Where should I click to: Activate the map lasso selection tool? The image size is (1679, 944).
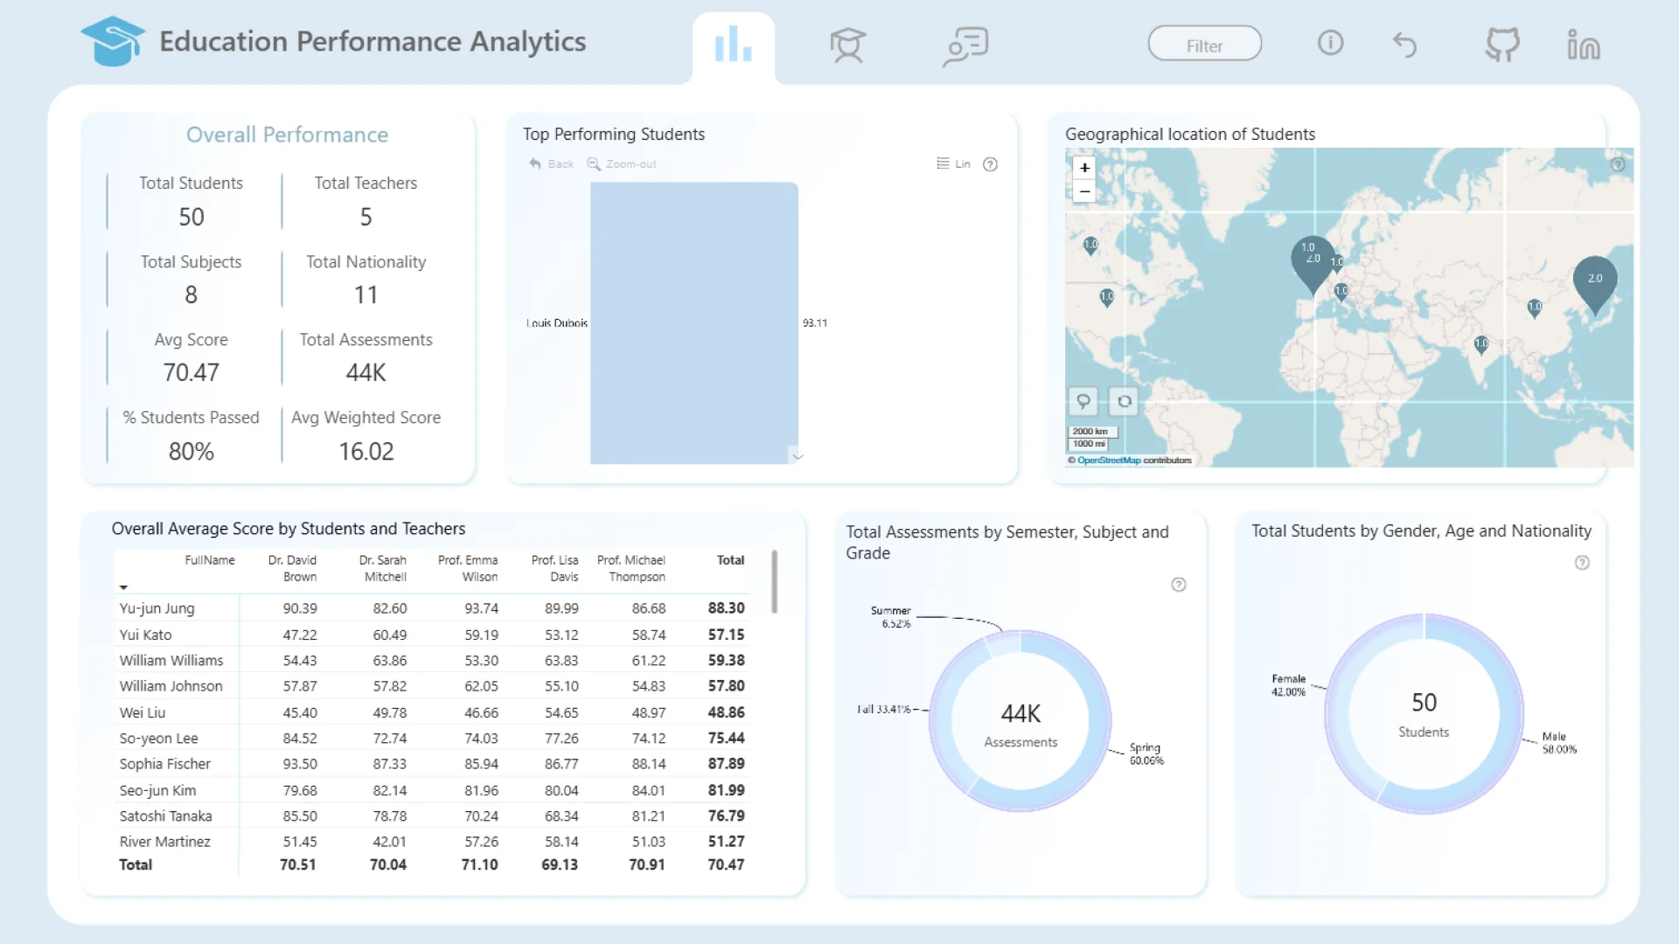(1083, 401)
